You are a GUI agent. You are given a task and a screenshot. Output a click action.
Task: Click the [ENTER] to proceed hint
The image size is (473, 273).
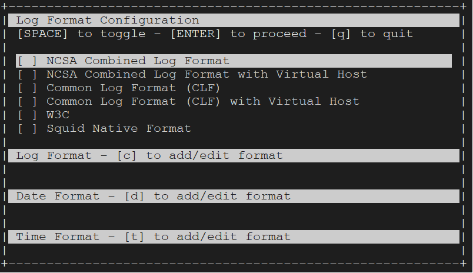point(239,34)
